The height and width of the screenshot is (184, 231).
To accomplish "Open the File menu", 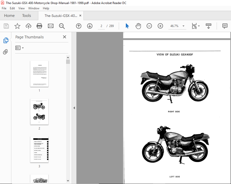I will pyautogui.click(x=4, y=8).
